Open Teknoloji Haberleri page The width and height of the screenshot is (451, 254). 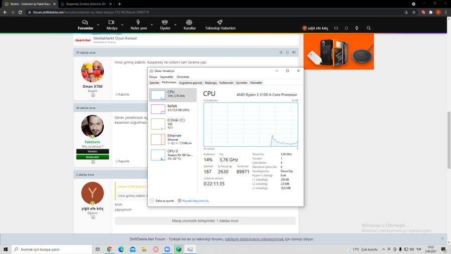click(x=220, y=25)
